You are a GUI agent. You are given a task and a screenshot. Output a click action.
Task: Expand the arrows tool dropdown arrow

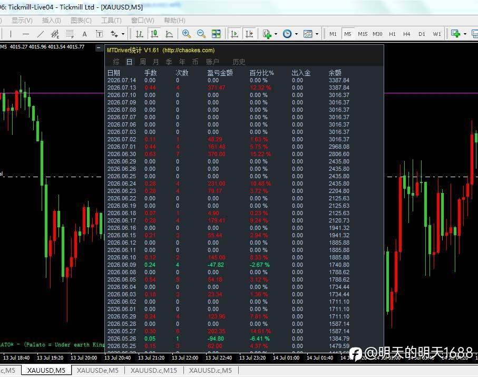pyautogui.click(x=123, y=34)
